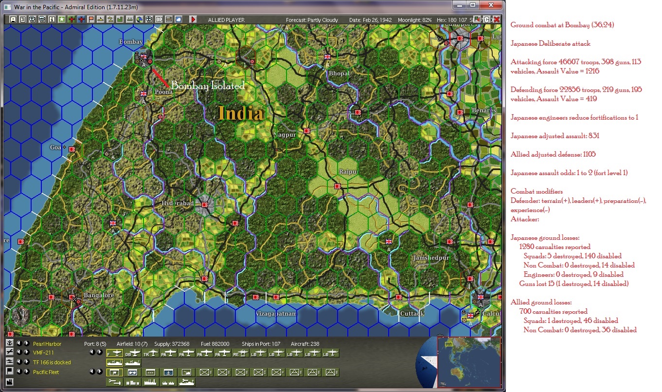Select the TR transport squadron icon
Image resolution: width=662 pixels, height=392 pixels.
click(x=151, y=353)
